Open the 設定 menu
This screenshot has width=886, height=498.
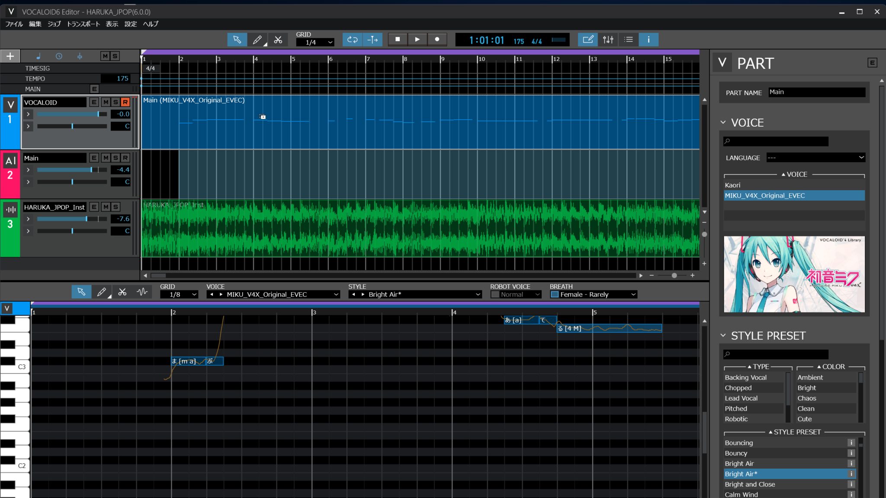point(131,24)
